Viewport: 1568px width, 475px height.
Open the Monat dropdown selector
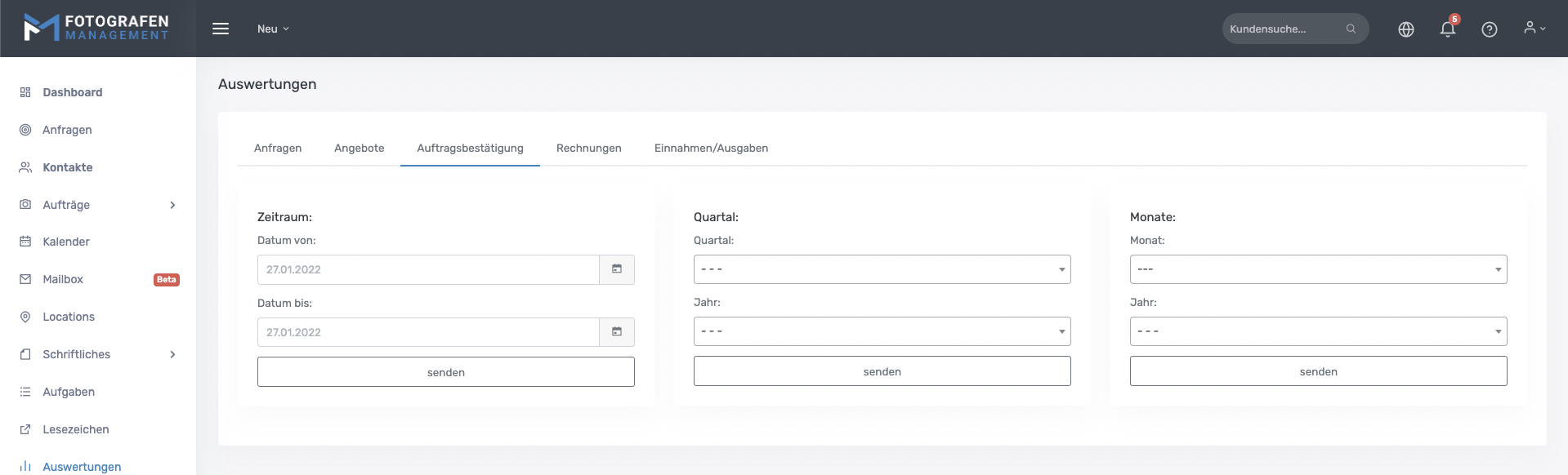pyautogui.click(x=1318, y=269)
